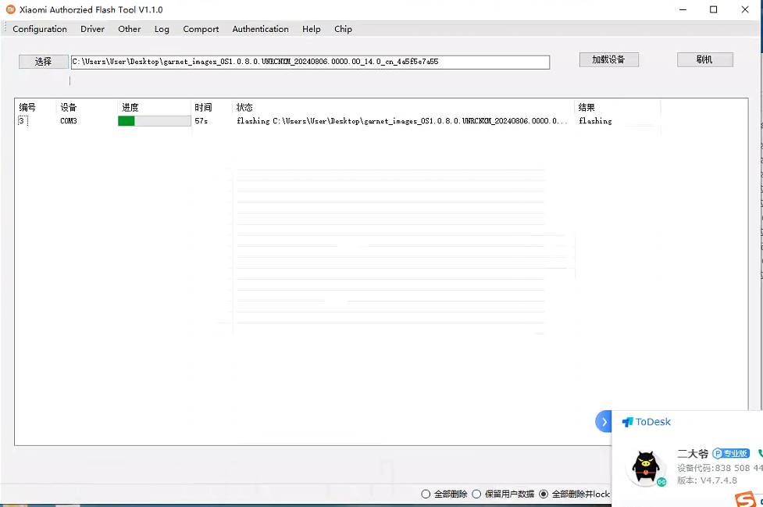The height and width of the screenshot is (507, 763).
Task: Click the 状态 column header
Action: [244, 108]
